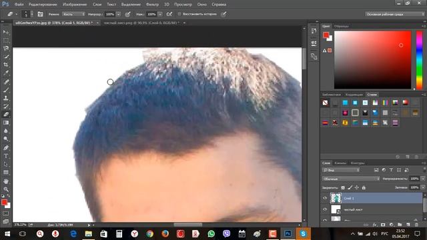Select the Crop tool

6,65
